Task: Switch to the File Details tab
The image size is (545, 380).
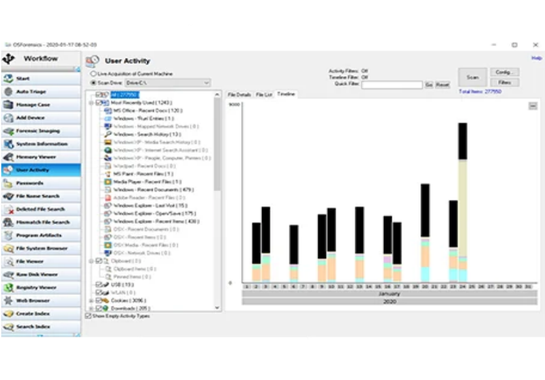Action: [x=239, y=94]
